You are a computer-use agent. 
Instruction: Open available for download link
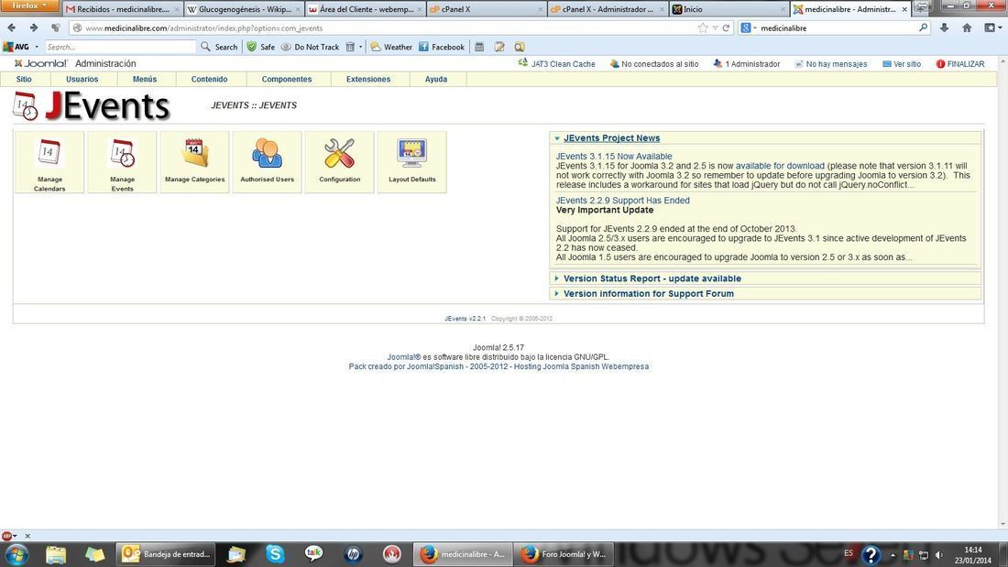pyautogui.click(x=780, y=166)
